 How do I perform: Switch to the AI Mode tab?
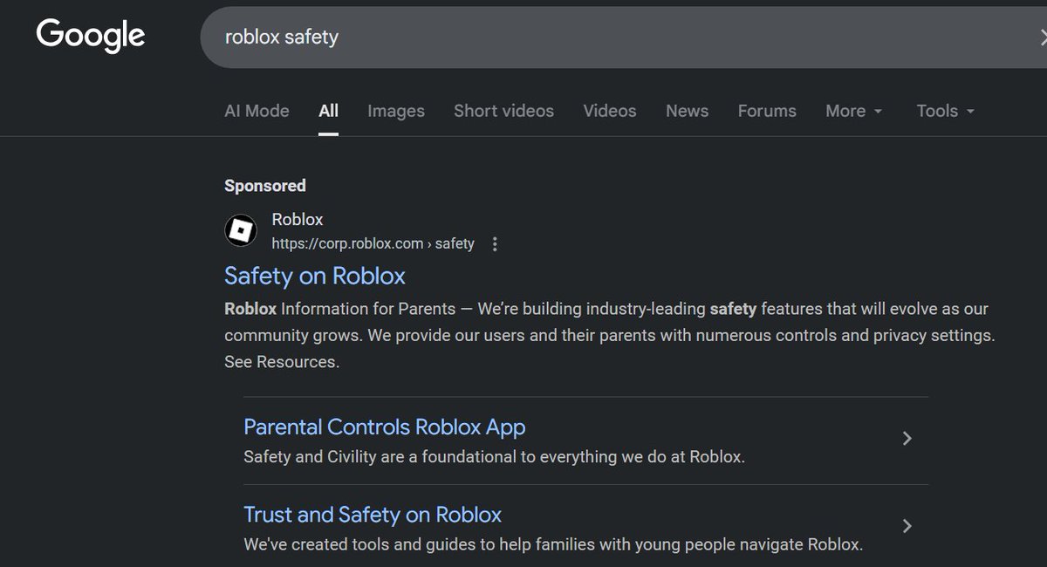tap(257, 111)
